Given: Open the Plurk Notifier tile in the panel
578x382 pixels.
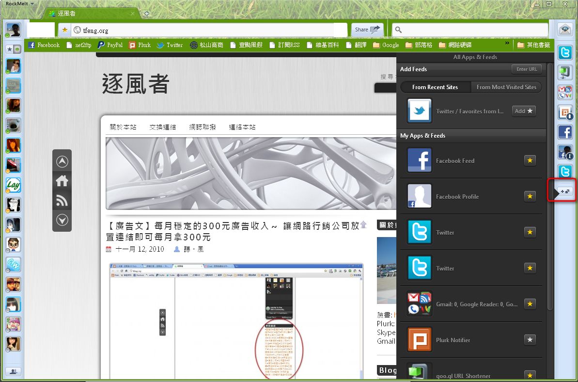Looking at the screenshot, I should [x=420, y=340].
